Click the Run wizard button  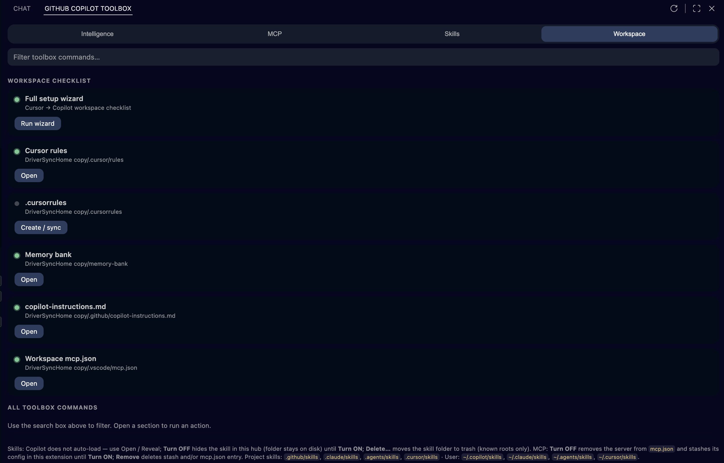[38, 123]
